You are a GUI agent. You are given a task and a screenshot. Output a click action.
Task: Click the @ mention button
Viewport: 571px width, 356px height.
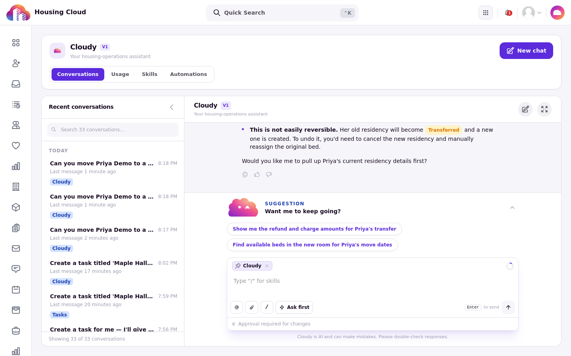[237, 307]
